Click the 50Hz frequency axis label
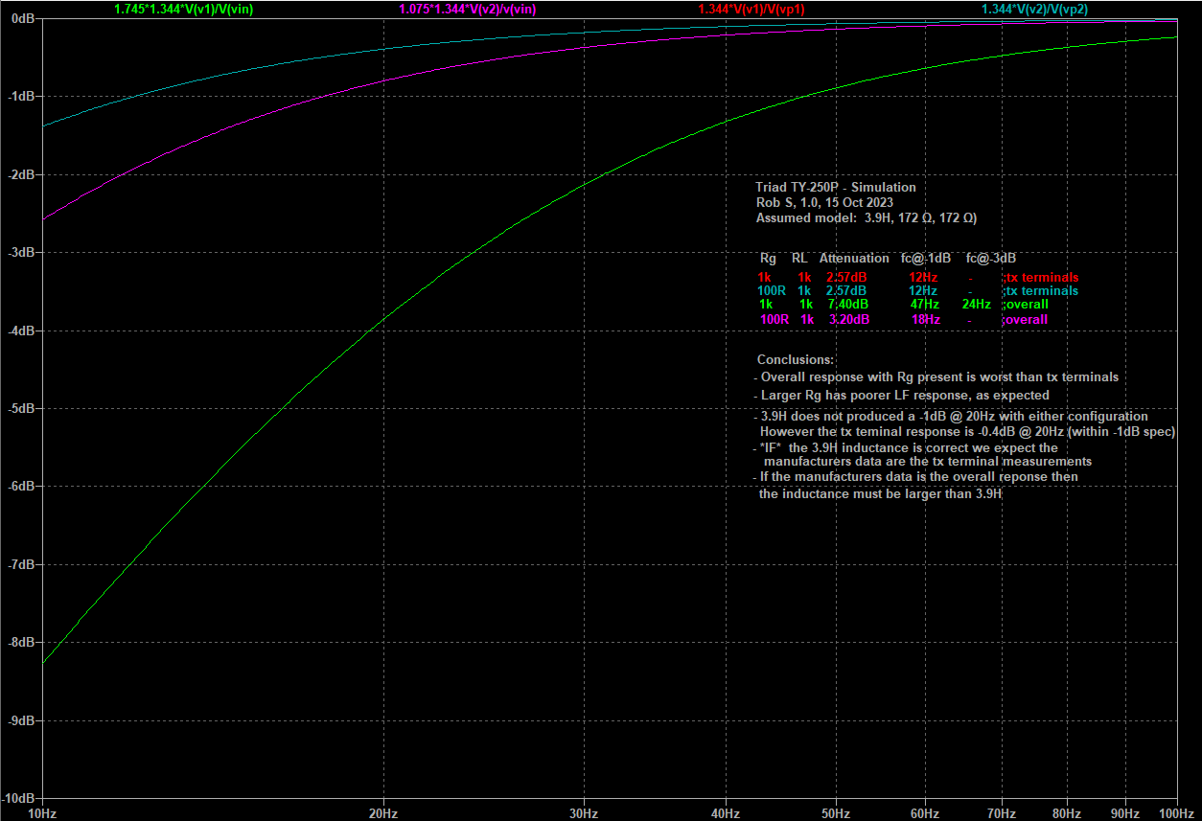Viewport: 1202px width, 821px height. tap(836, 813)
